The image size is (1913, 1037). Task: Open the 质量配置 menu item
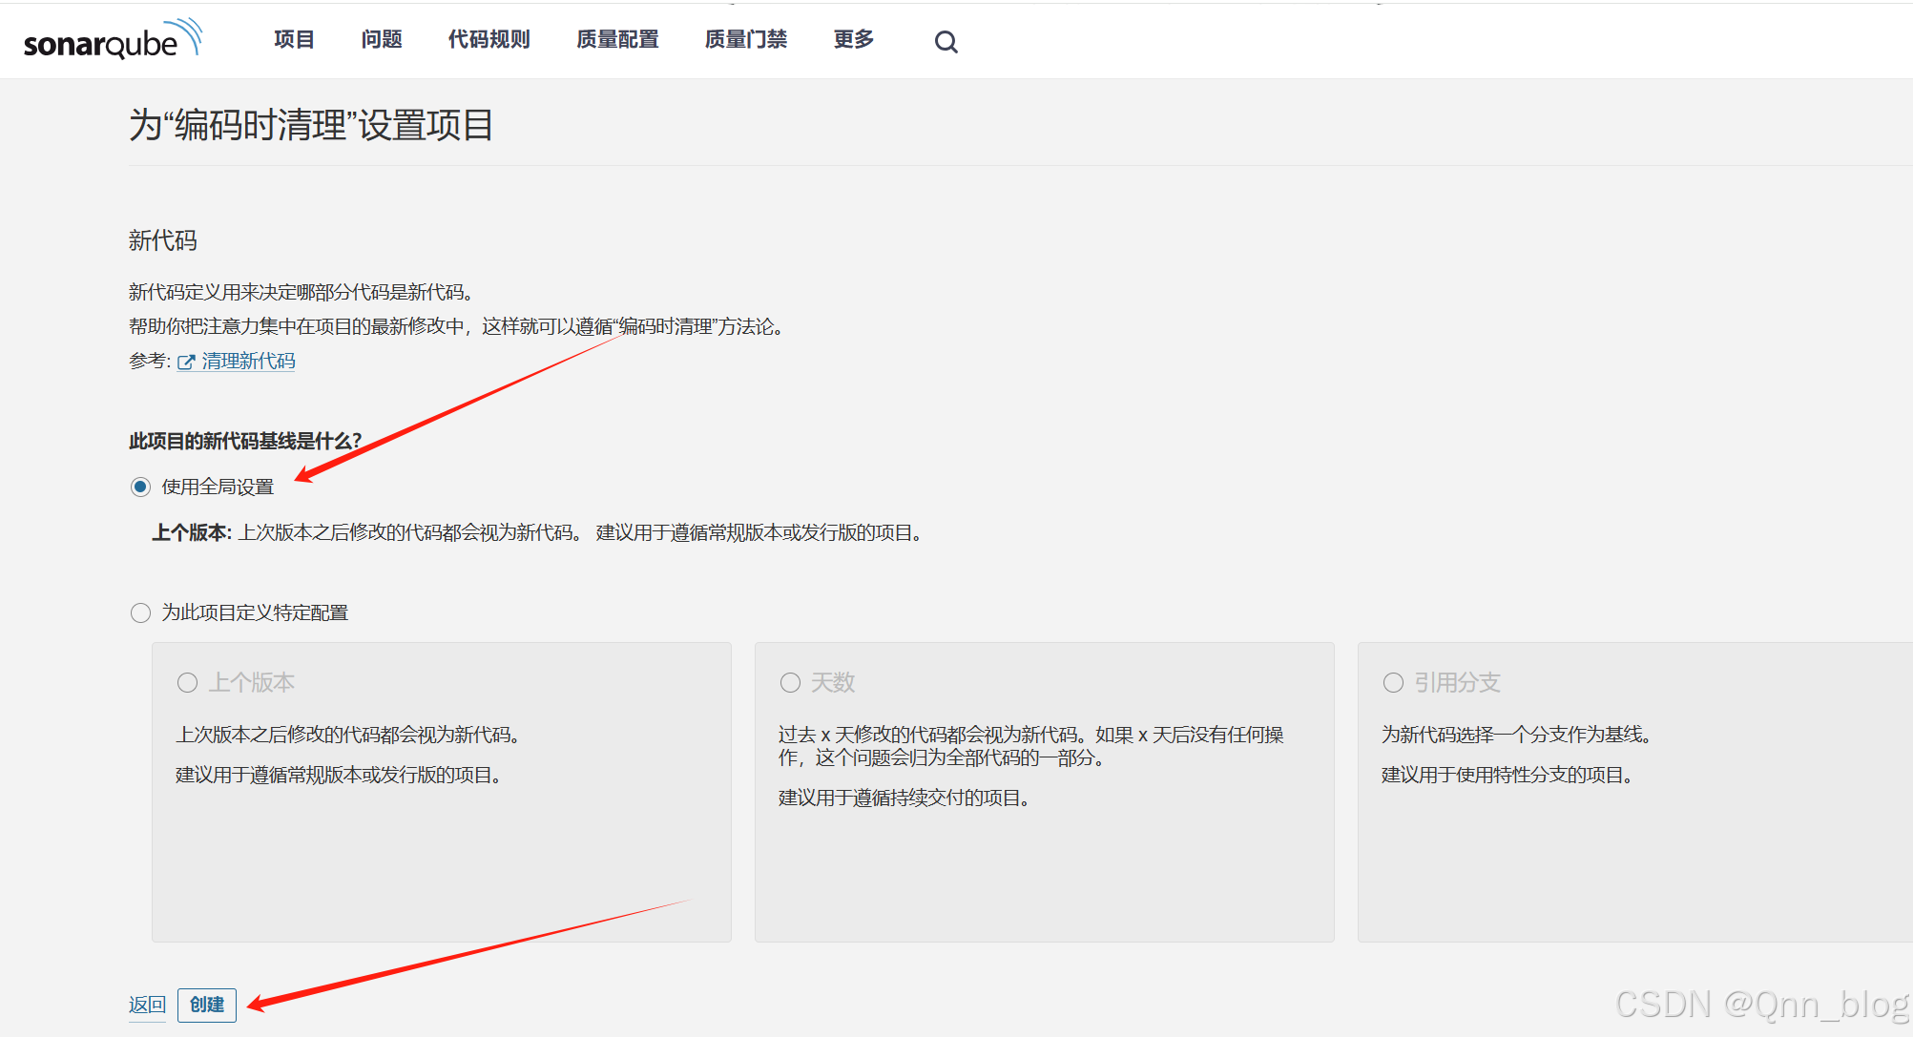[x=617, y=40]
